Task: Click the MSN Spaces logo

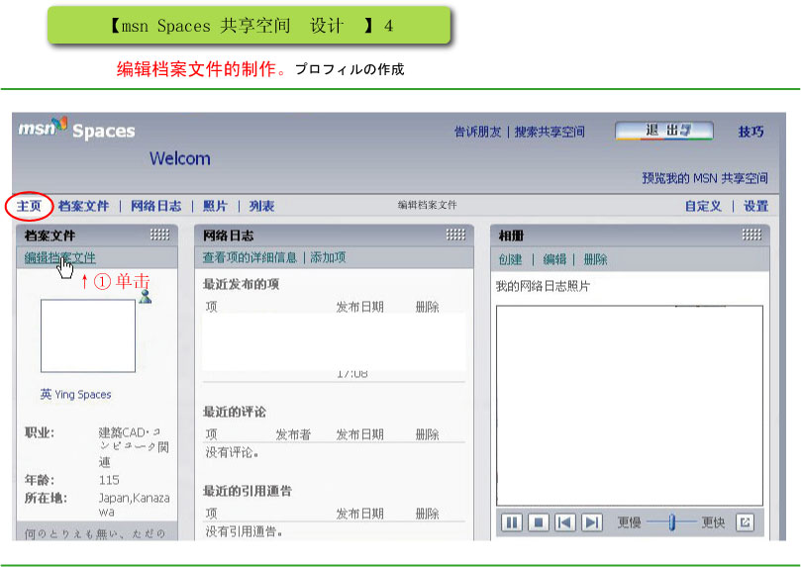Action: click(76, 129)
